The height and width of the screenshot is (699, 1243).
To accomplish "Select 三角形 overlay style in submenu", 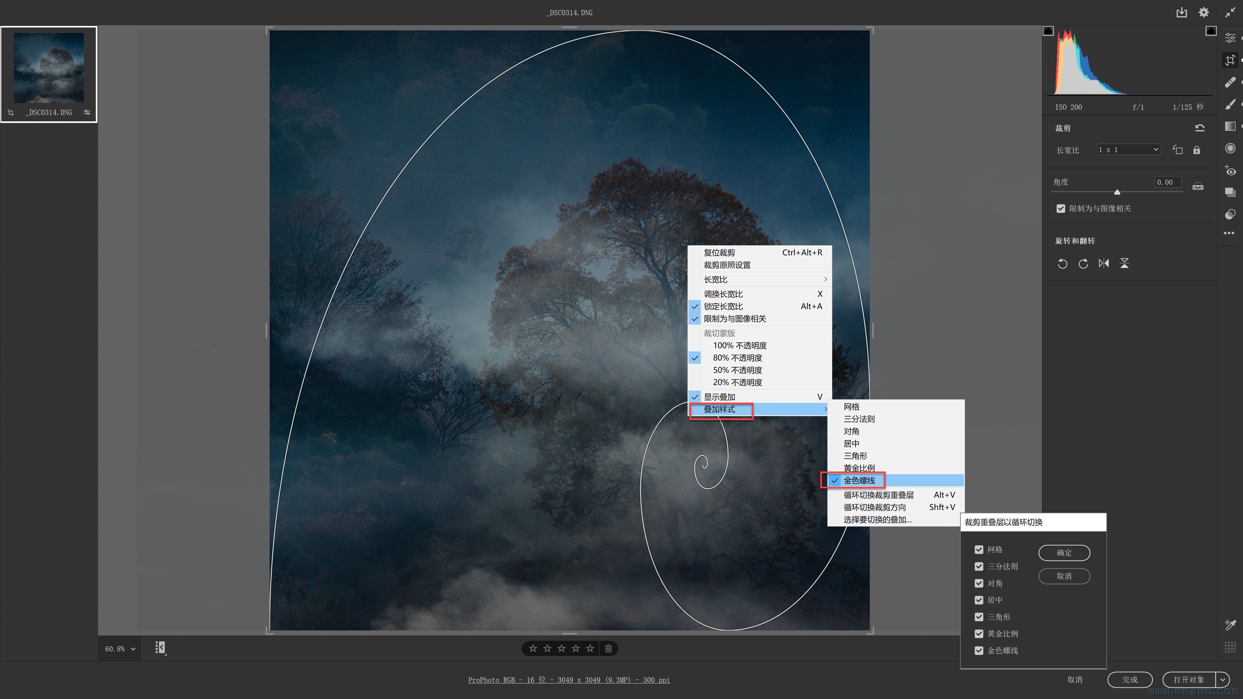I will coord(855,456).
